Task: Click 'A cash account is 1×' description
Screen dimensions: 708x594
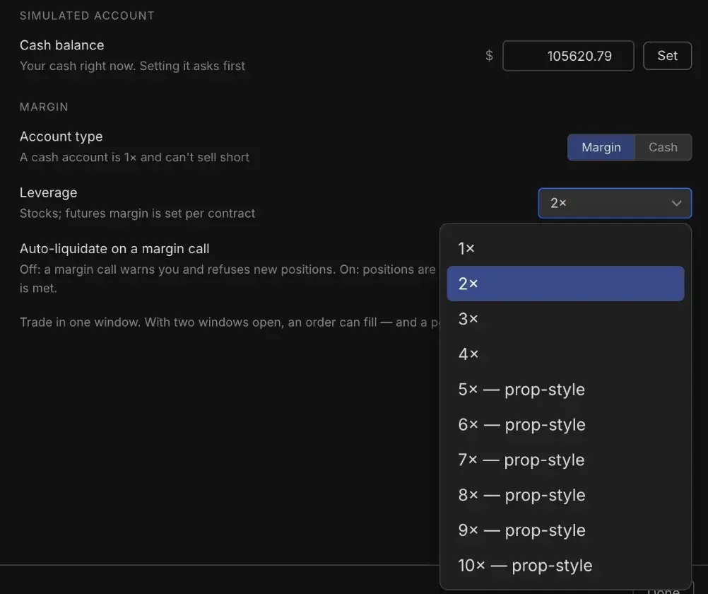Action: (134, 157)
